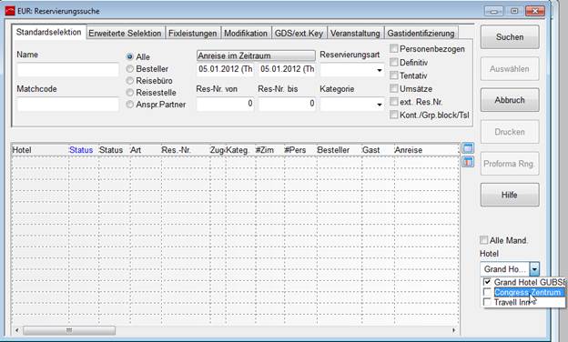568x342 pixels.
Task: Click the Suchen button
Action: (x=510, y=37)
